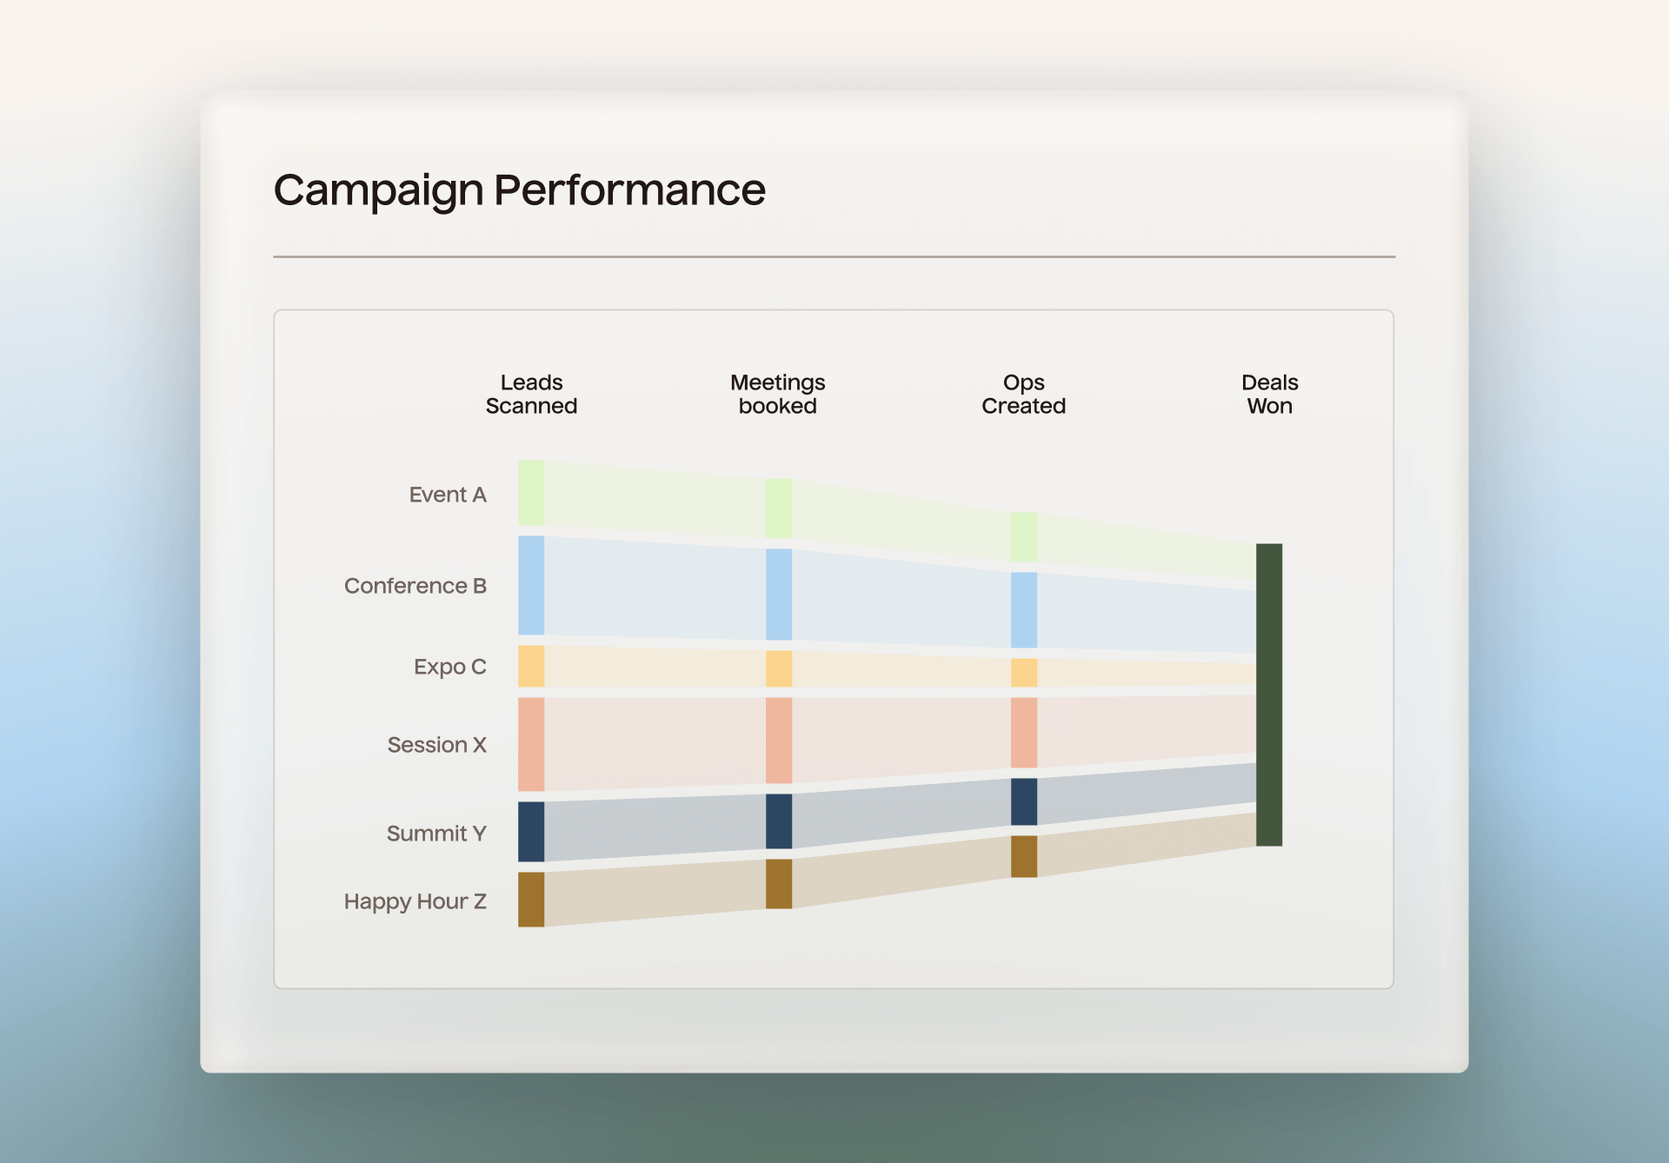This screenshot has width=1669, height=1163.
Task: Click the Expo C row label
Action: point(449,667)
